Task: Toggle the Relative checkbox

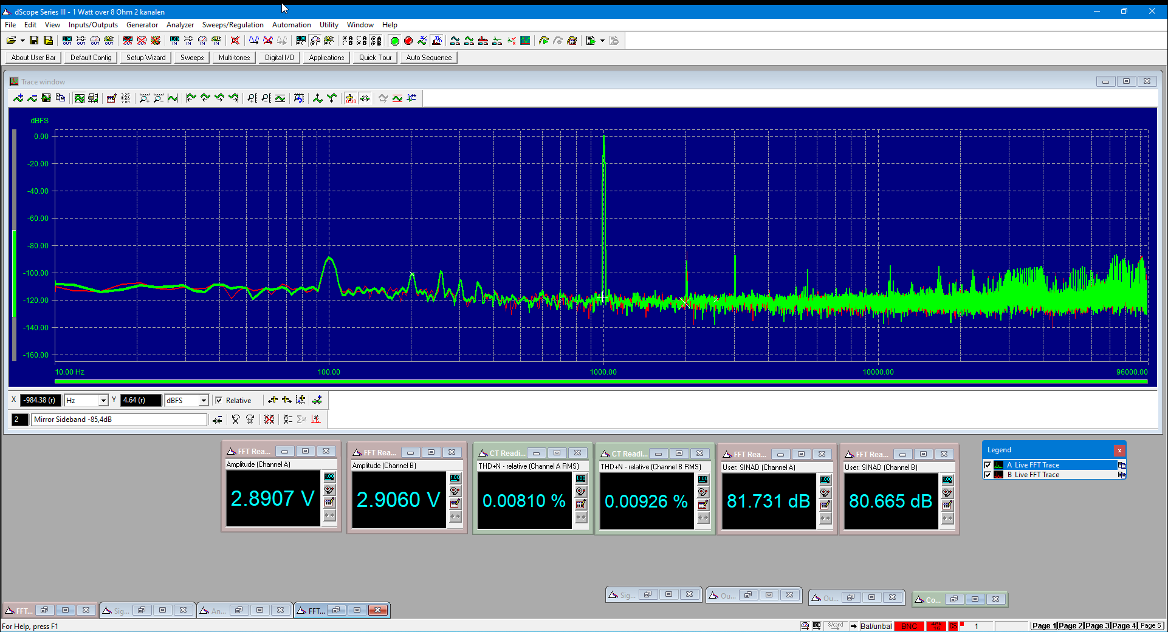Action: coord(219,400)
